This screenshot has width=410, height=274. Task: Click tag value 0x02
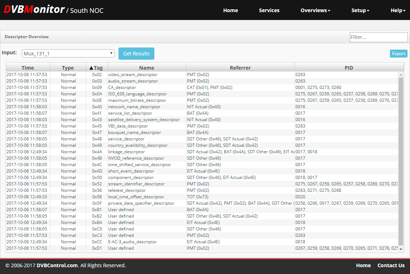97,75
